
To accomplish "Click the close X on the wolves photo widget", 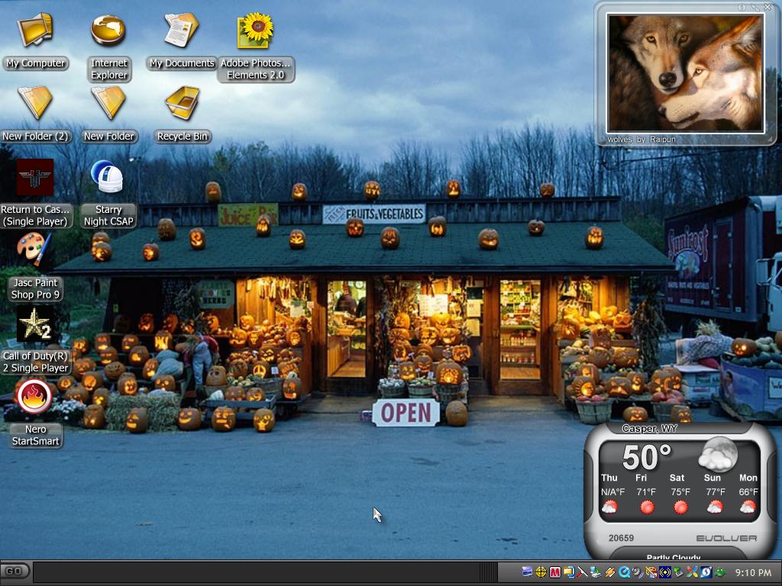I will point(768,7).
